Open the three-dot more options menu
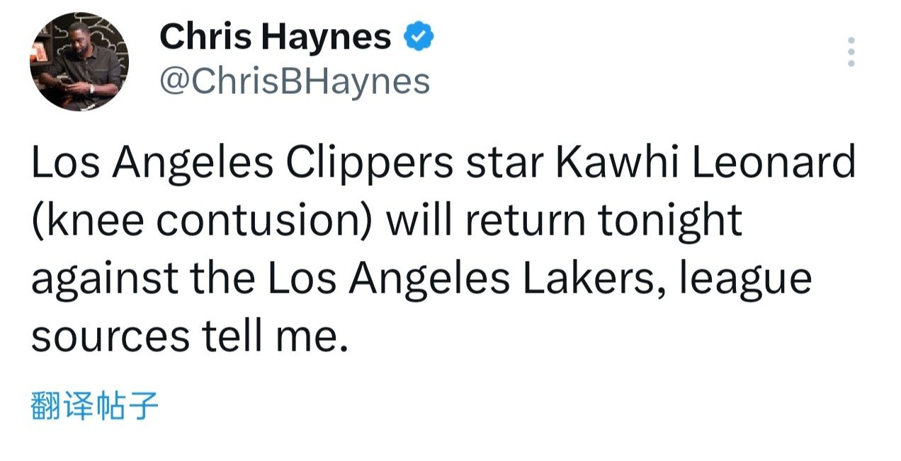Viewport: 901px width, 461px height. 851,52
